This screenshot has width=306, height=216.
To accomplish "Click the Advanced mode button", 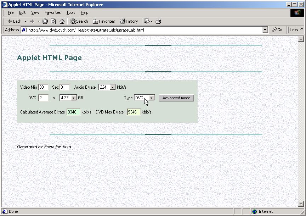I will (176, 98).
